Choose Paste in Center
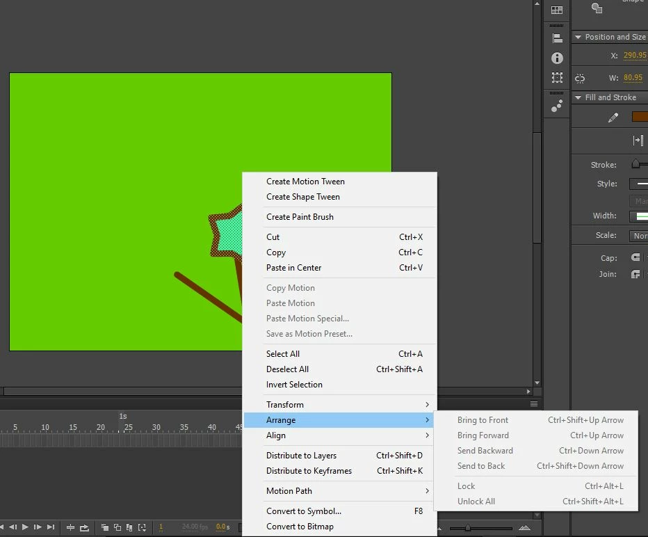Viewport: 648px width, 537px height. 339,268
